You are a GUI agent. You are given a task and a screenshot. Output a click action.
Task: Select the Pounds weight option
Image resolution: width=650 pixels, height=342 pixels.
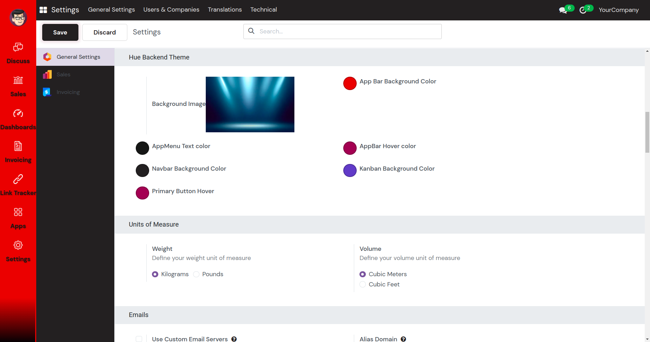(196, 274)
